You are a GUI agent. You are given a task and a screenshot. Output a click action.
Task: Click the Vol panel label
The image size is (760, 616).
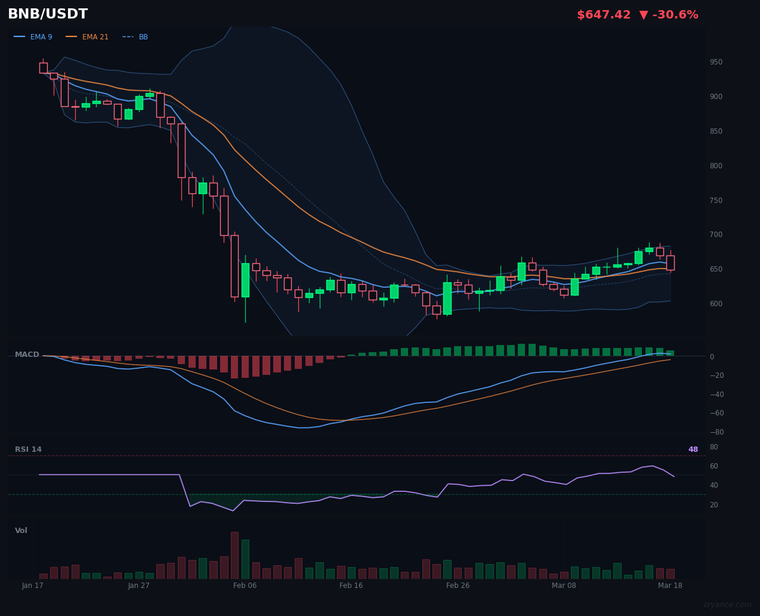click(x=21, y=530)
